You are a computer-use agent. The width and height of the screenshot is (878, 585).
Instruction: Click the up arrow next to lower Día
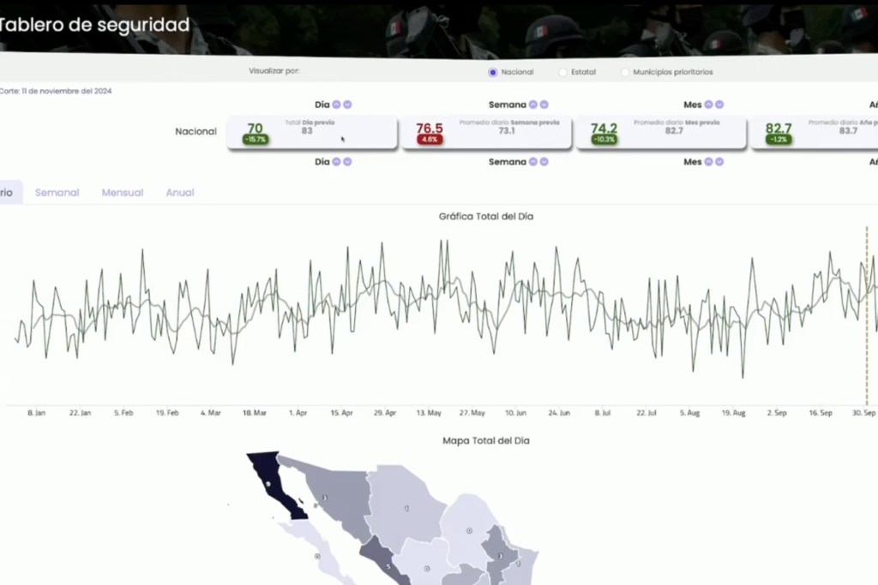336,162
